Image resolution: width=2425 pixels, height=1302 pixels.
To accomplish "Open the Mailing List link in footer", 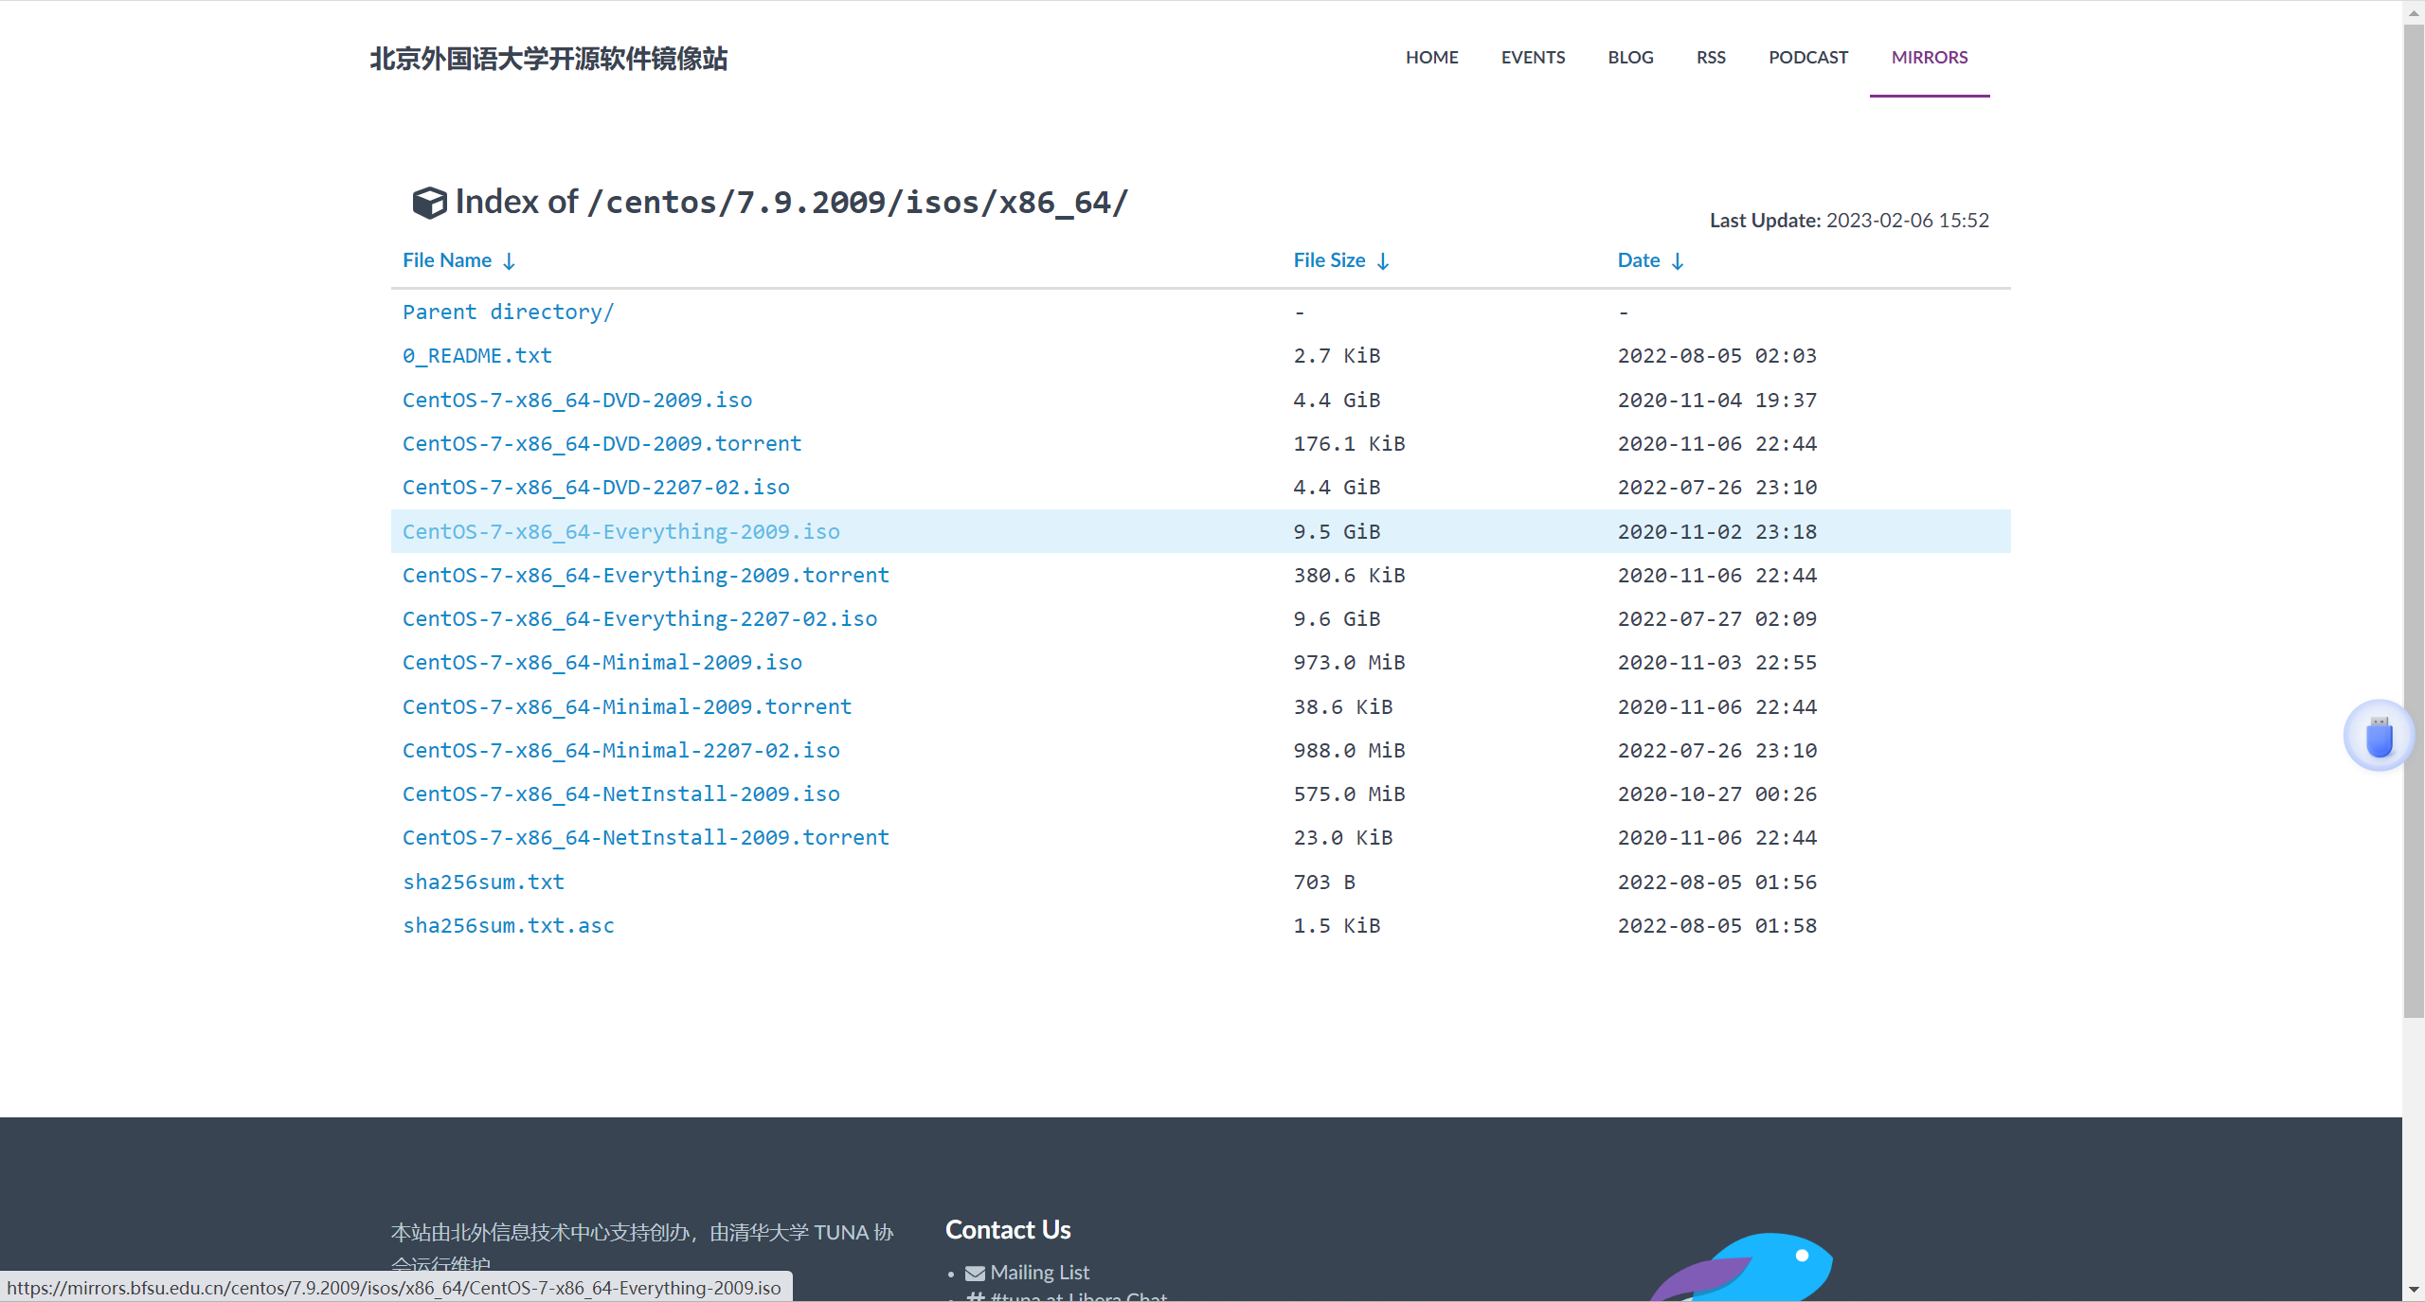I will 1039,1273.
